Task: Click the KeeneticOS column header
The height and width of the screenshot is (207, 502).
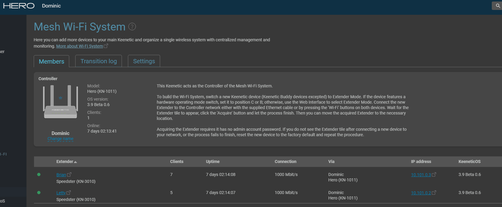Action: [x=469, y=162]
